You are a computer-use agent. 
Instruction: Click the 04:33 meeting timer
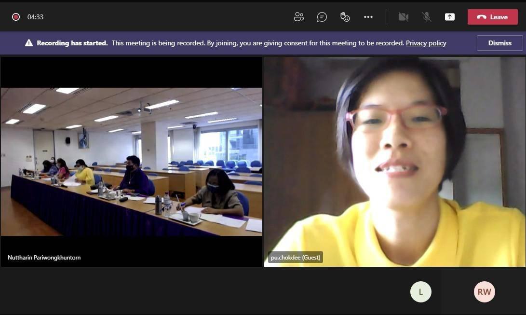pyautogui.click(x=35, y=17)
